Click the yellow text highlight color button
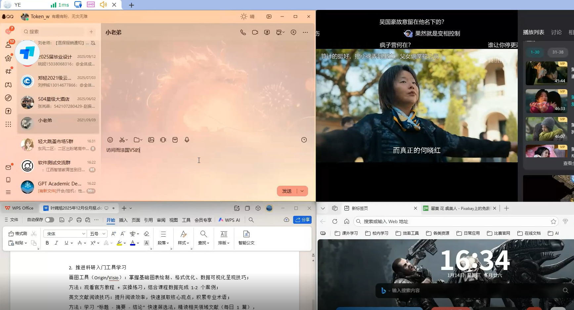The height and width of the screenshot is (310, 574). click(x=119, y=243)
